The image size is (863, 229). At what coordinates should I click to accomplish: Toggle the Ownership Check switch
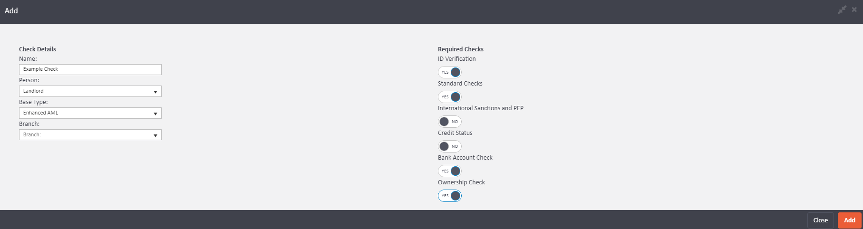450,196
